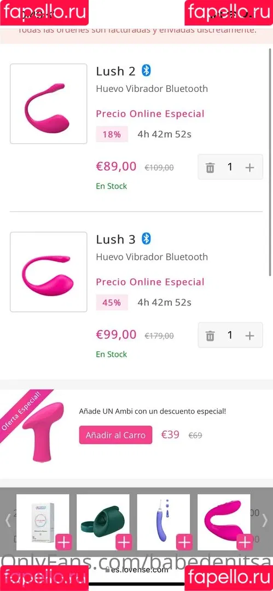Show previous carousel items with left chevron
This screenshot has height=591, width=273.
pos(8,520)
